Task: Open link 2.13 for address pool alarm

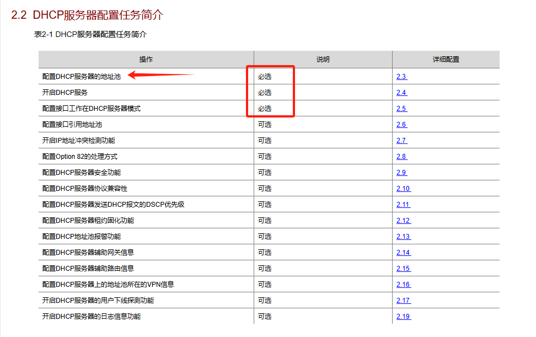Action: [403, 237]
